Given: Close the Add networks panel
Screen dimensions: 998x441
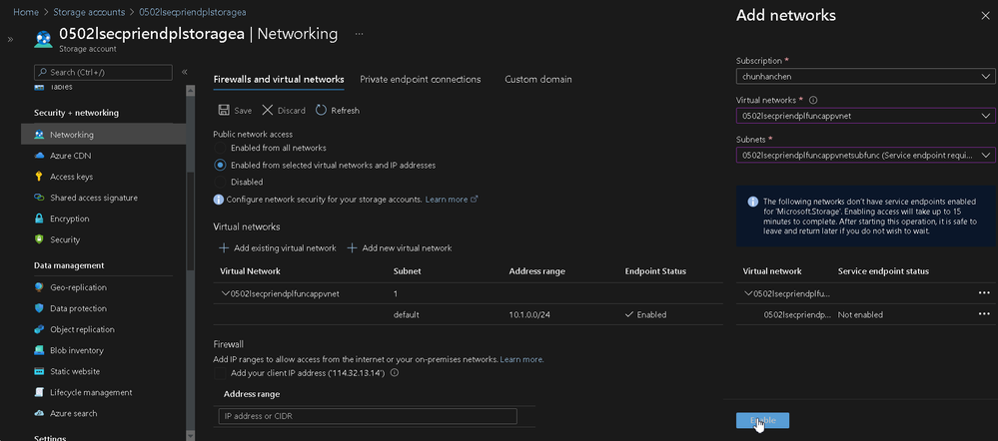Looking at the screenshot, I should pos(985,16).
